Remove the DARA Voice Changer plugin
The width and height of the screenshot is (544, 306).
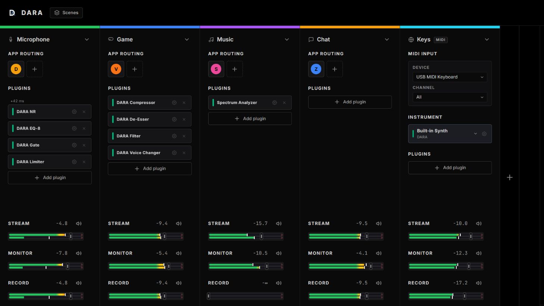pyautogui.click(x=184, y=153)
